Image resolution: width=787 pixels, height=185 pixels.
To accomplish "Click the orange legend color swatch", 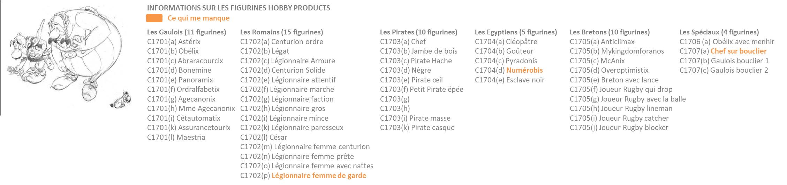I will [154, 18].
